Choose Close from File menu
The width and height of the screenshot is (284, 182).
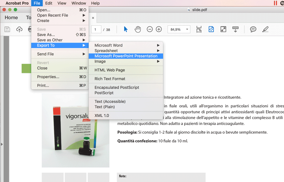[x=60, y=68]
